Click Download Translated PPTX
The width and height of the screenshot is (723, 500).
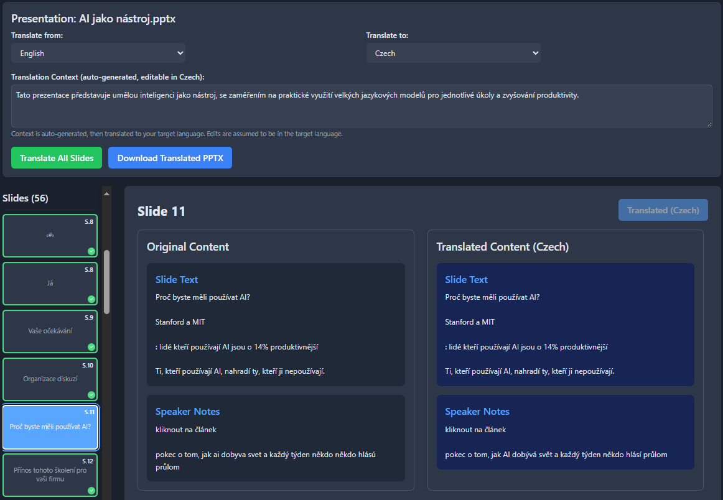point(170,158)
